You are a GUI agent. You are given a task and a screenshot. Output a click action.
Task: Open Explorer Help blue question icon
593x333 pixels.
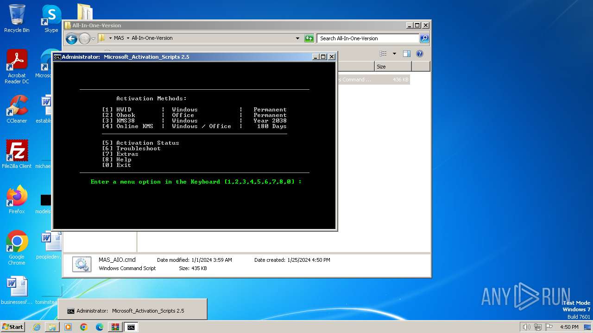pyautogui.click(x=420, y=54)
